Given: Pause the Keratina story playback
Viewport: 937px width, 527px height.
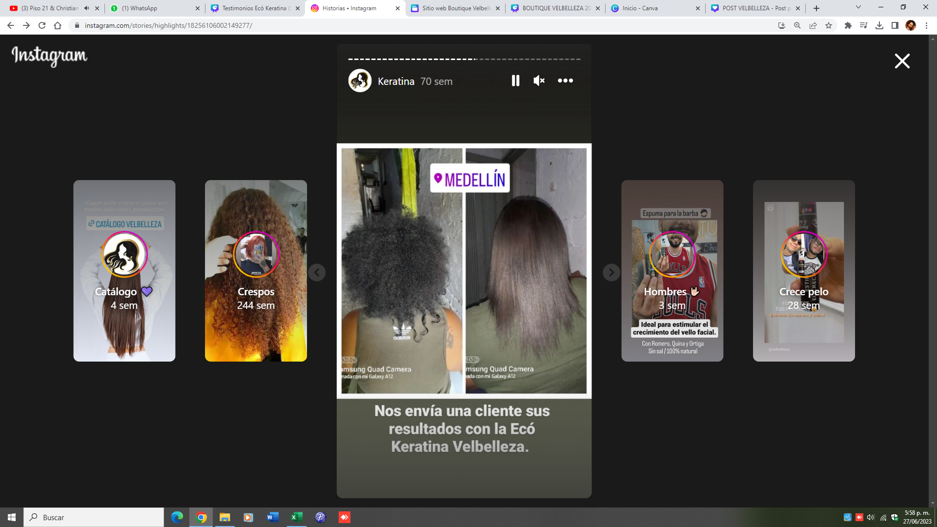Looking at the screenshot, I should tap(515, 81).
